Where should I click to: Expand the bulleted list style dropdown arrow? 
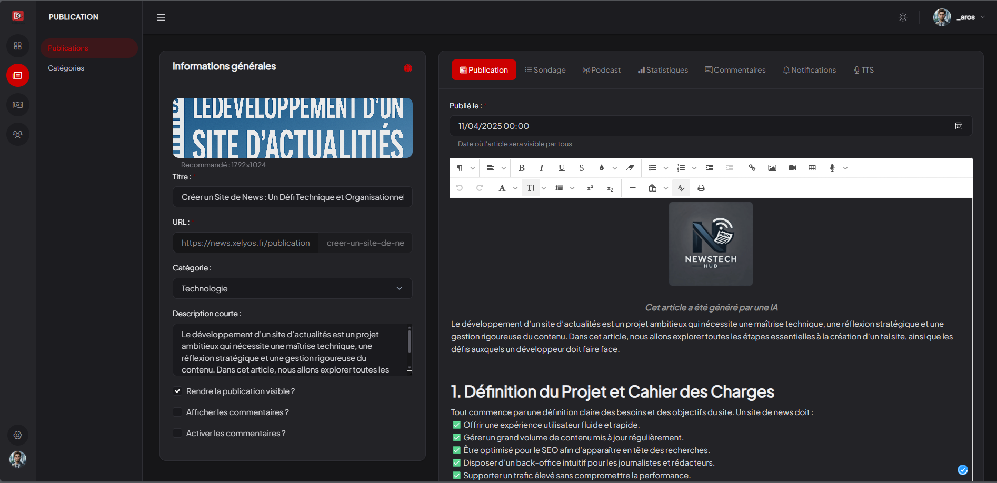665,168
